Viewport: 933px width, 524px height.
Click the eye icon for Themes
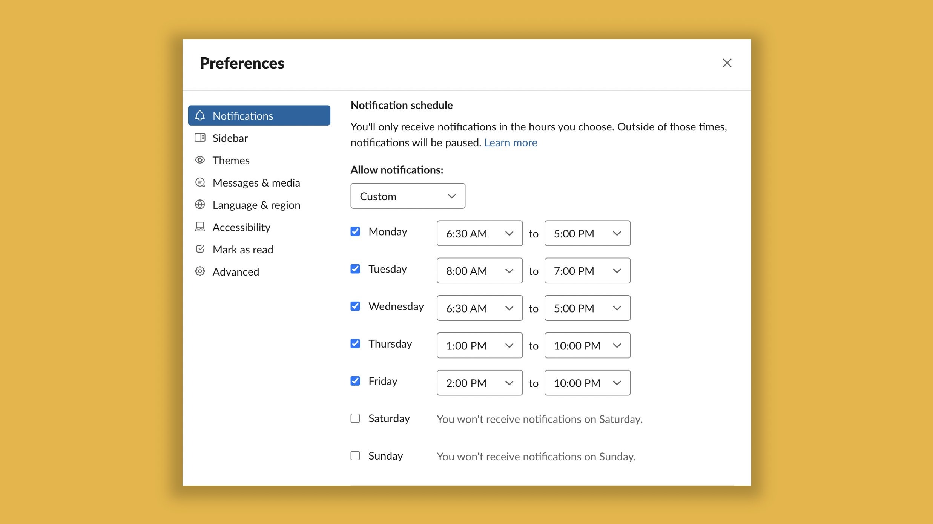coord(200,160)
